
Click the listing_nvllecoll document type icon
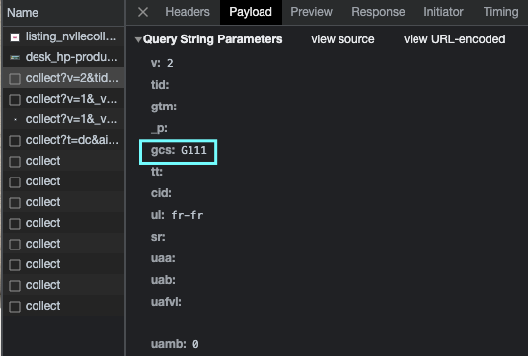[15, 37]
